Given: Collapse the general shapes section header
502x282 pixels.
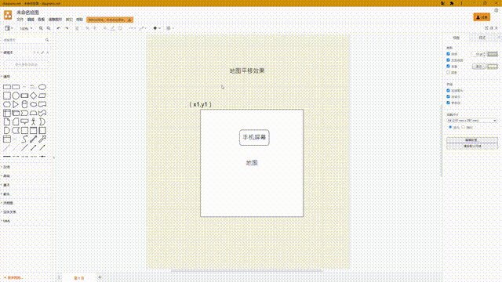Looking at the screenshot, I should pyautogui.click(x=6, y=77).
